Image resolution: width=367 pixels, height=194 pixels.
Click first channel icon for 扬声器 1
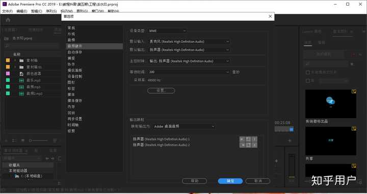[x=242, y=140]
